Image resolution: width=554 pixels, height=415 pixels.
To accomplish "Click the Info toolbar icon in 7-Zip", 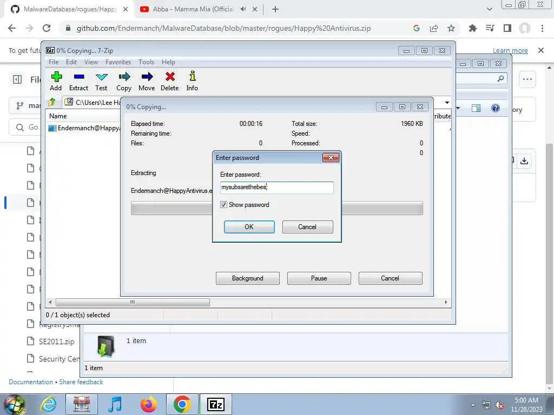I will (x=192, y=81).
